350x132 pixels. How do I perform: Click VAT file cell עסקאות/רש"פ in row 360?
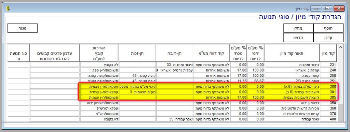pyautogui.click(x=99, y=108)
